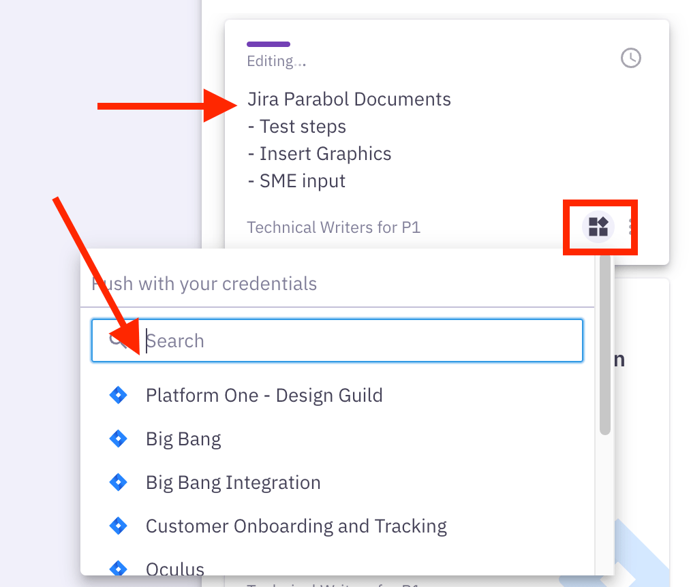Choose Oculus in the project list

tap(175, 568)
